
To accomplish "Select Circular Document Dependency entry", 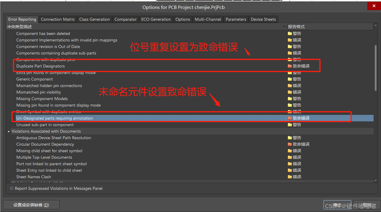I will (45, 144).
